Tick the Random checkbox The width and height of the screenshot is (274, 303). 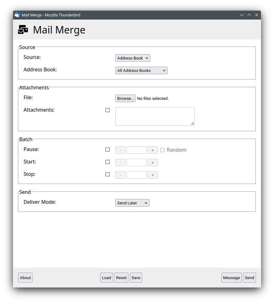tap(162, 150)
